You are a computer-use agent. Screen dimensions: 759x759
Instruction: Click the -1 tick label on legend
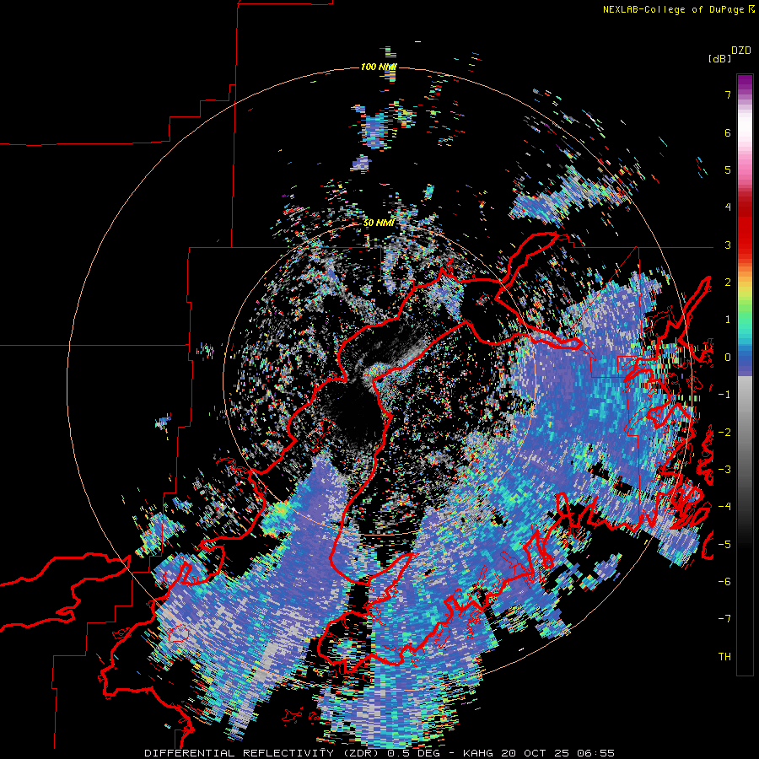click(724, 395)
